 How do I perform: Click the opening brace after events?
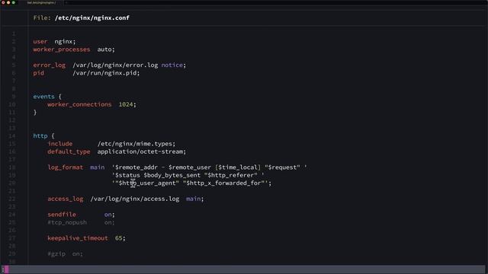pos(60,97)
